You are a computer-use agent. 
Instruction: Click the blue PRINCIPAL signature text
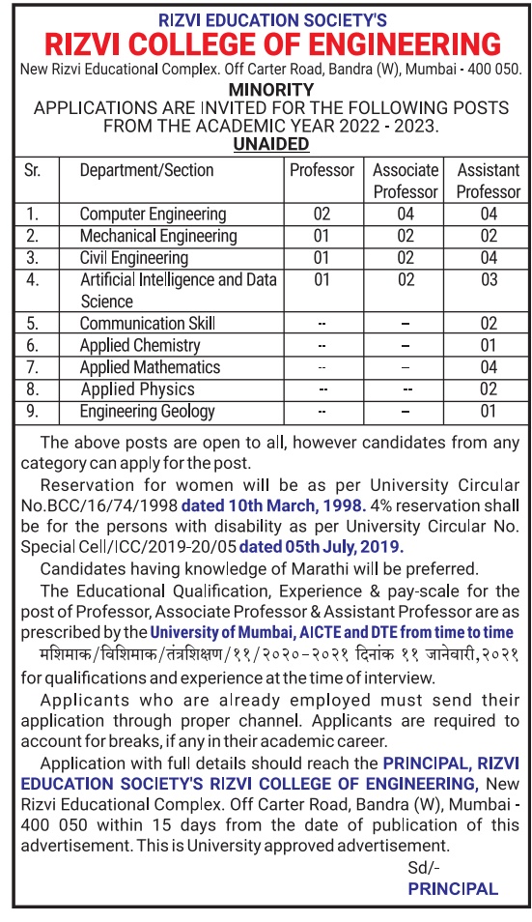coord(453,888)
